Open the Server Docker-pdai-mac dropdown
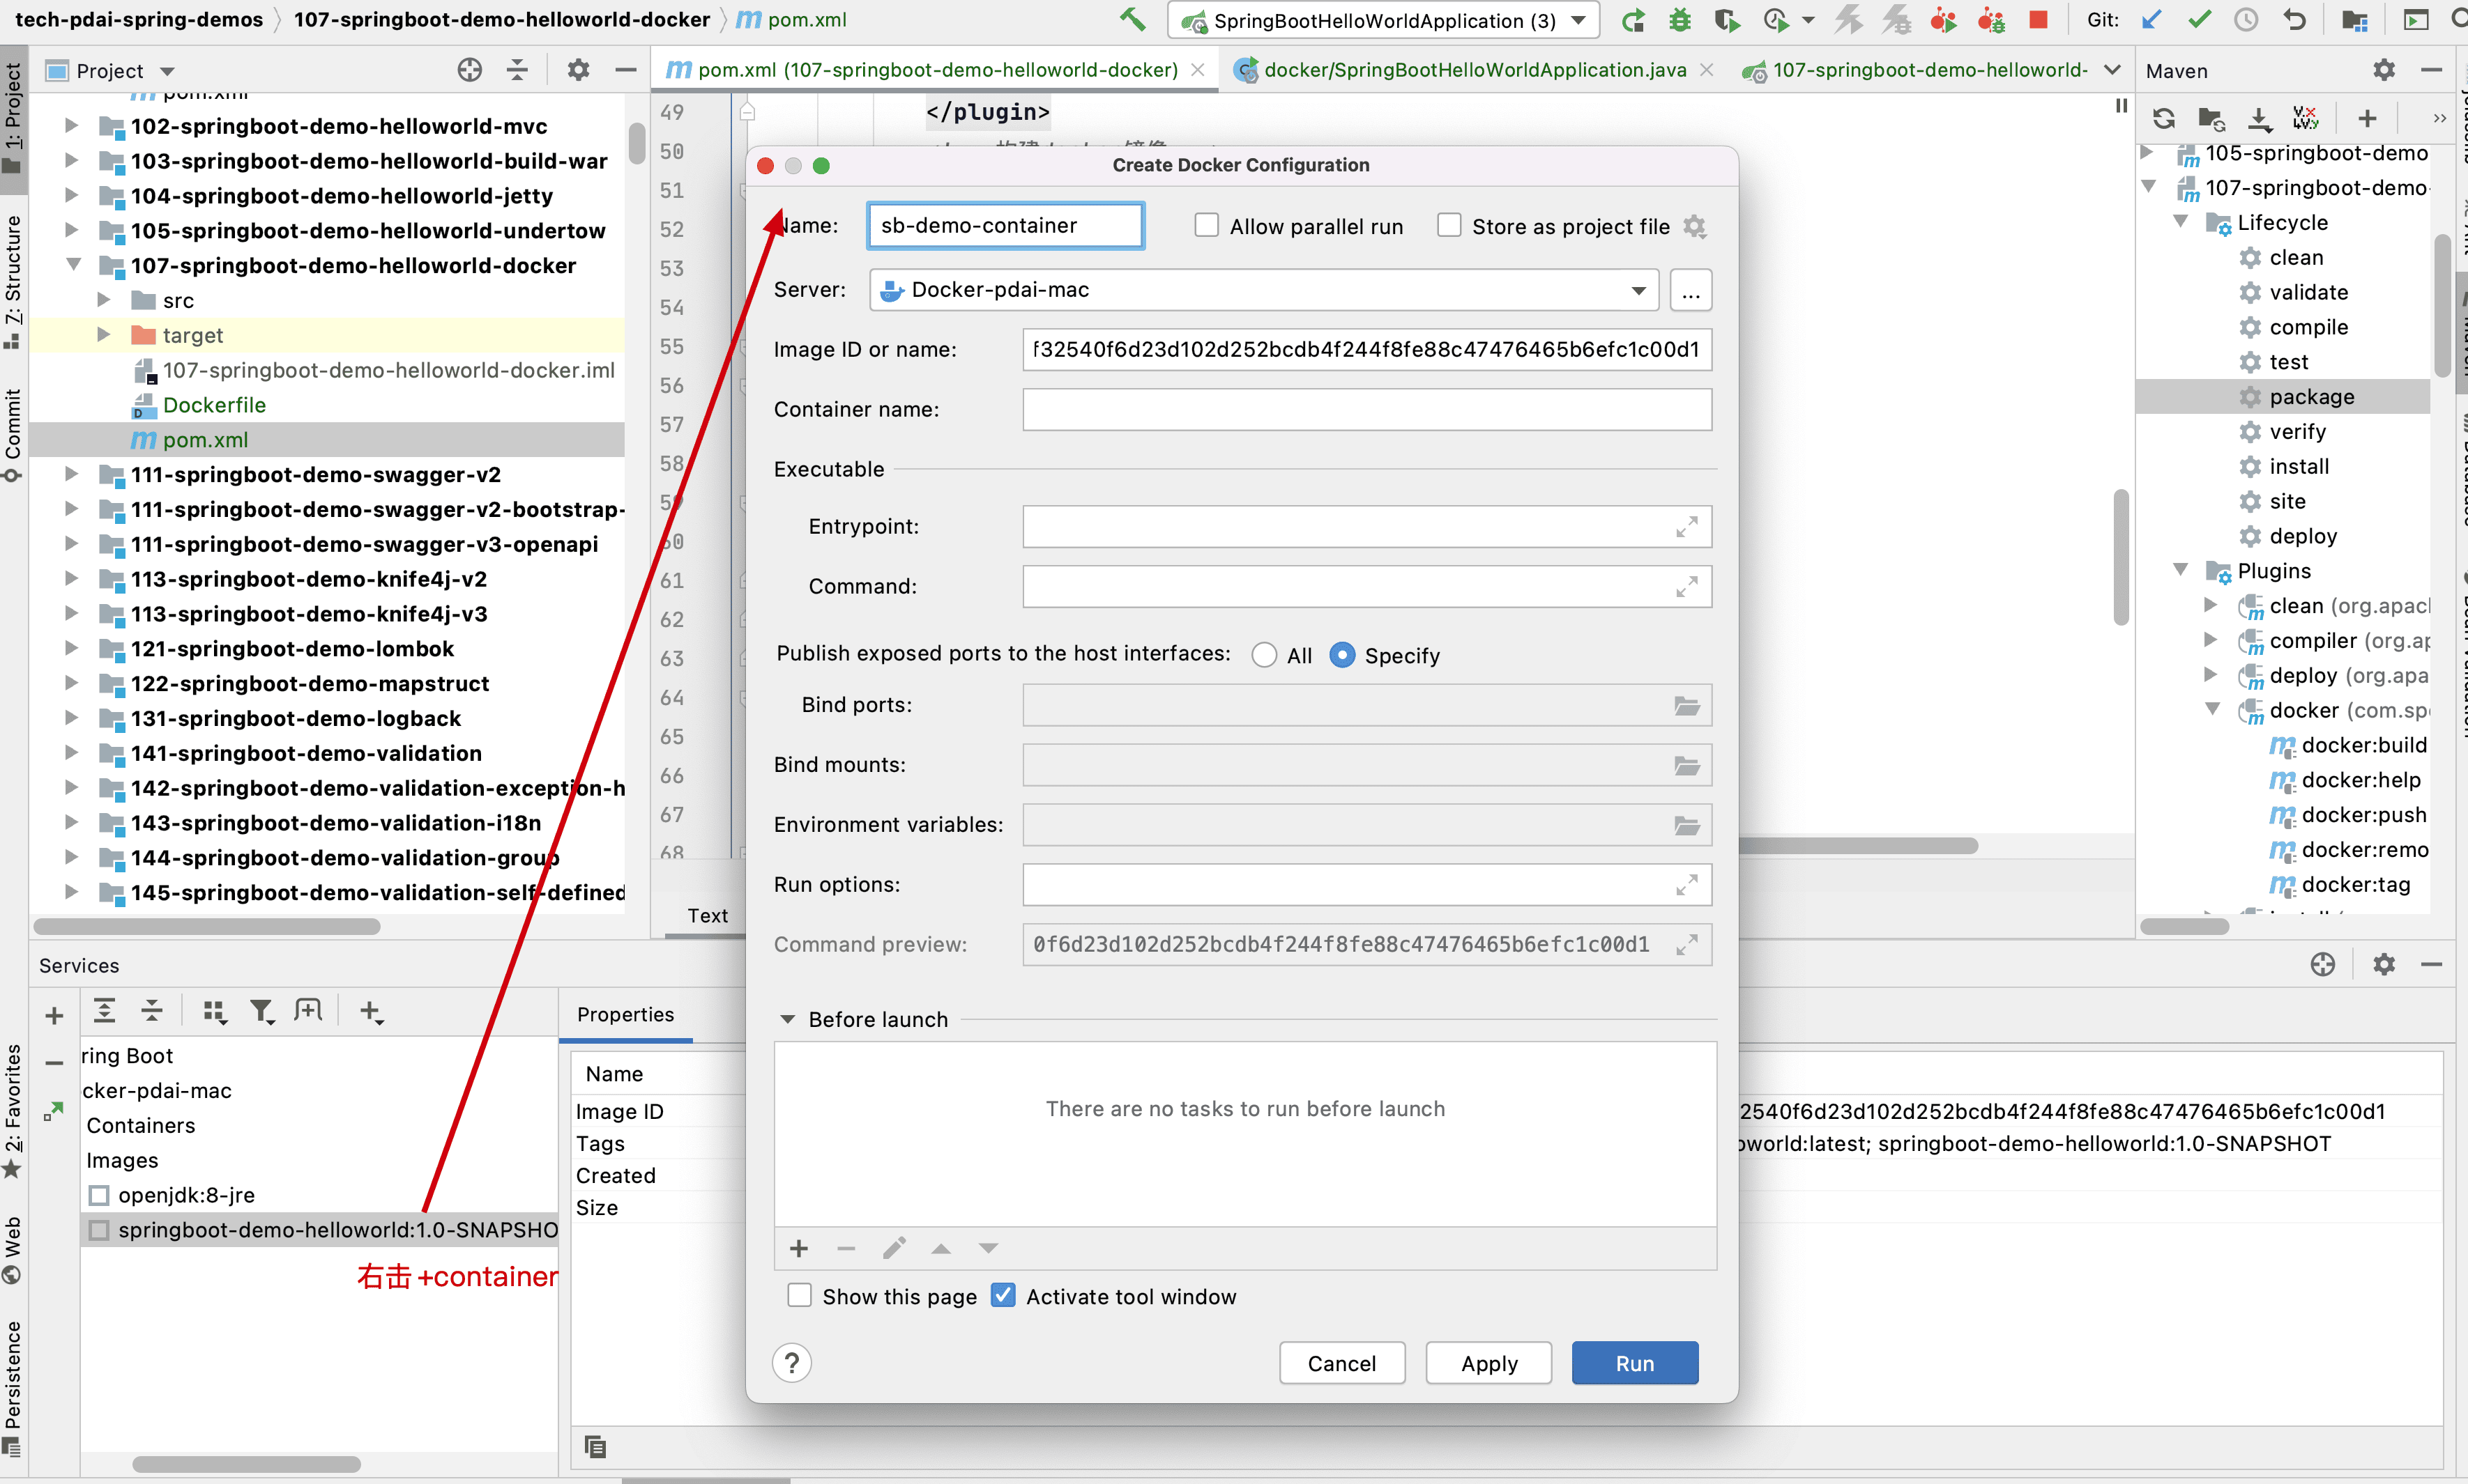 (x=1638, y=290)
